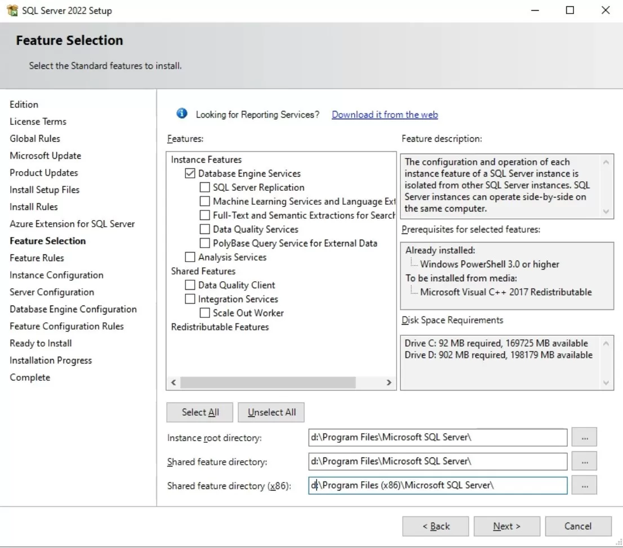Click the blue information icon beside Reporting Services
The height and width of the screenshot is (548, 623).
pyautogui.click(x=182, y=114)
